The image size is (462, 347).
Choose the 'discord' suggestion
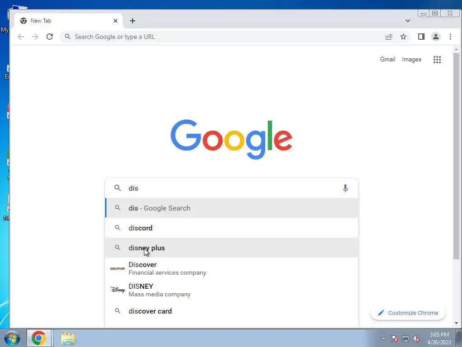231,228
